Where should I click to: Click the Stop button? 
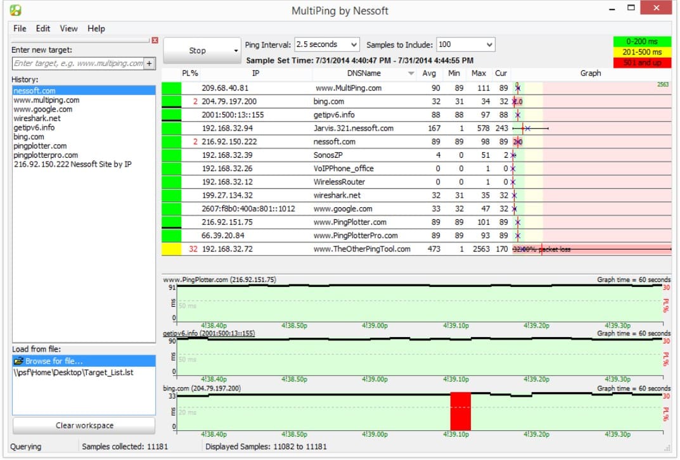point(197,51)
